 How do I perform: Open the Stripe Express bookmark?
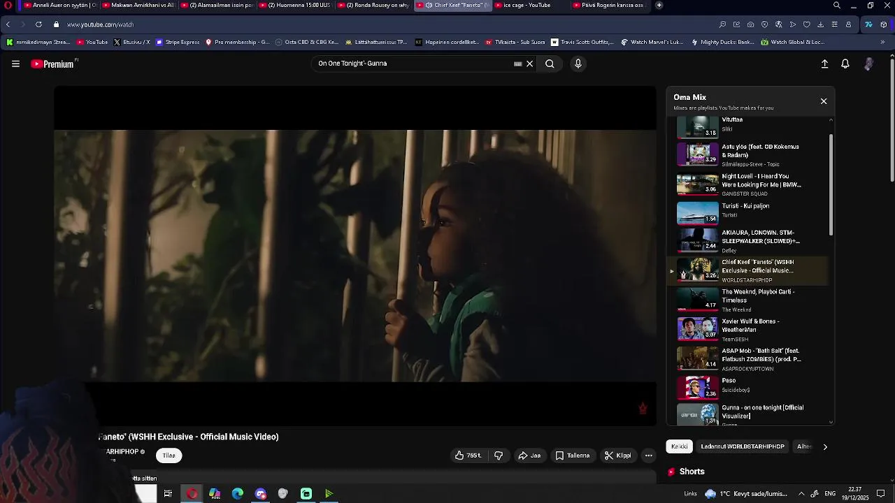(178, 42)
